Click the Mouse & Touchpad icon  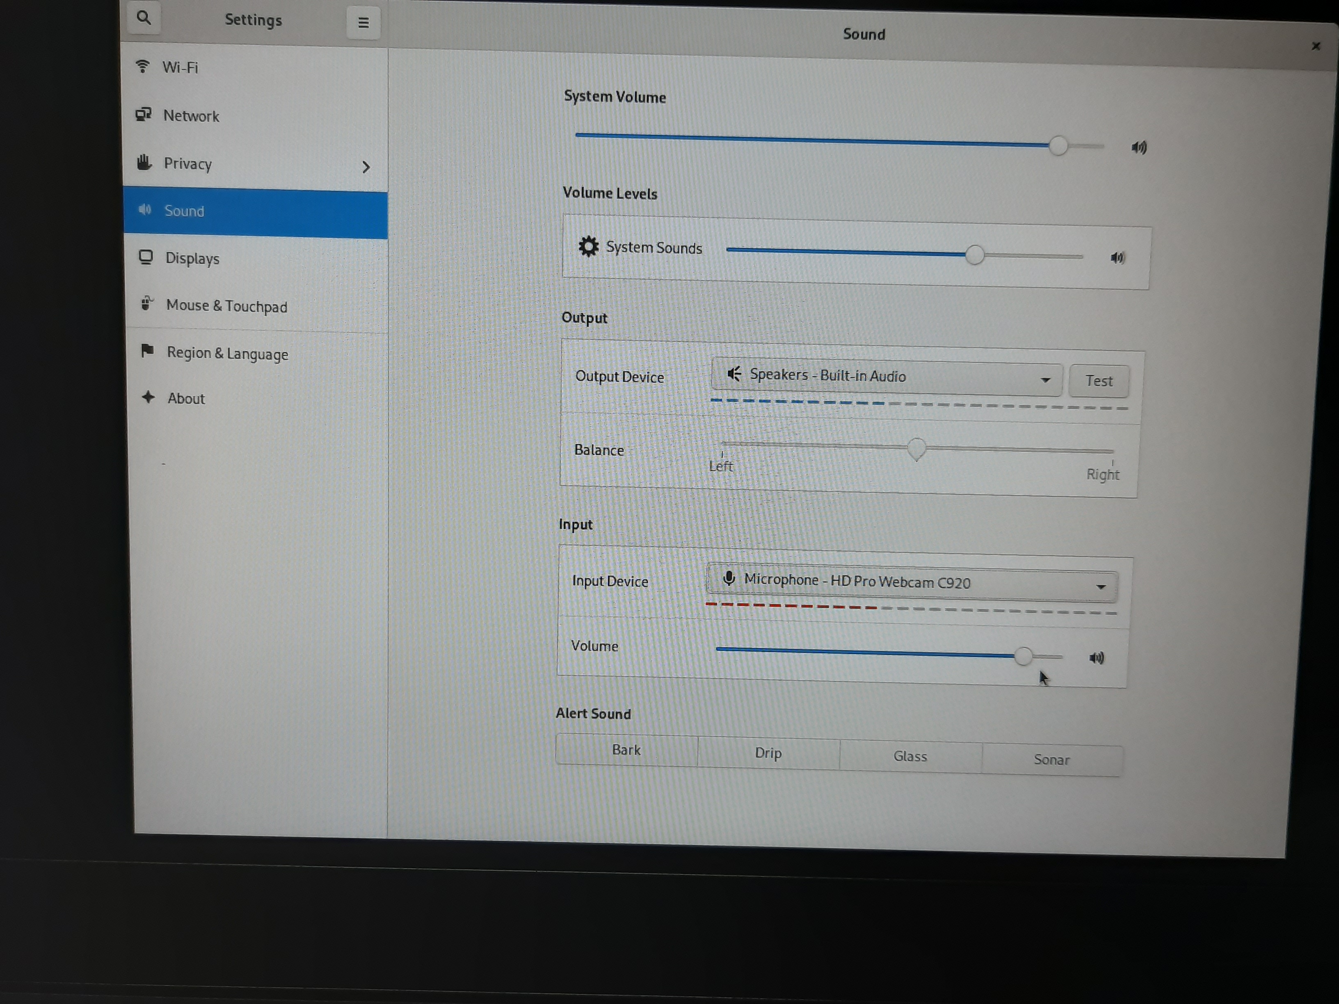coord(146,303)
